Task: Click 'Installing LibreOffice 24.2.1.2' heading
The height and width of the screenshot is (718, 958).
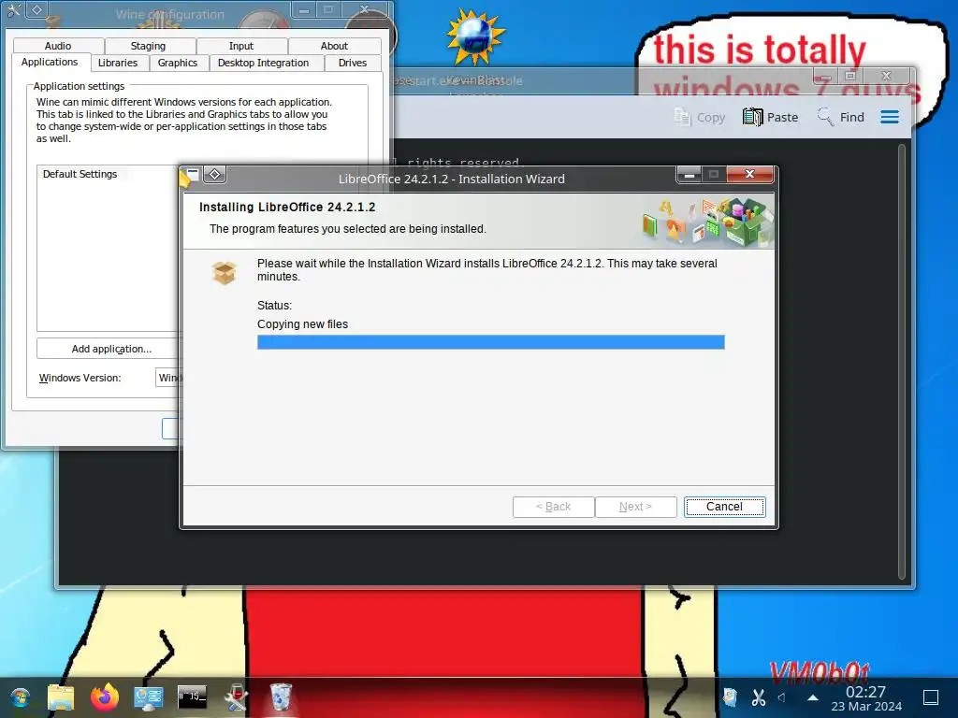Action: point(287,207)
